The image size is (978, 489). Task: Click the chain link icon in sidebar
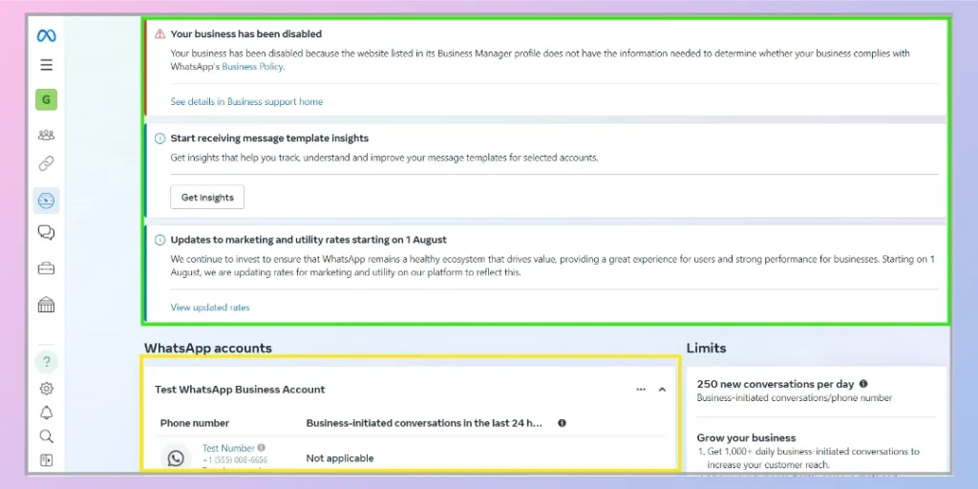46,164
